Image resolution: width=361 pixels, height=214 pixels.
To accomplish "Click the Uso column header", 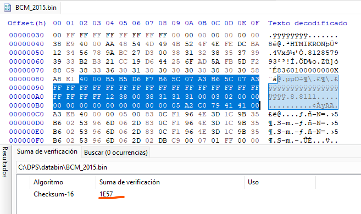I will click(253, 182).
